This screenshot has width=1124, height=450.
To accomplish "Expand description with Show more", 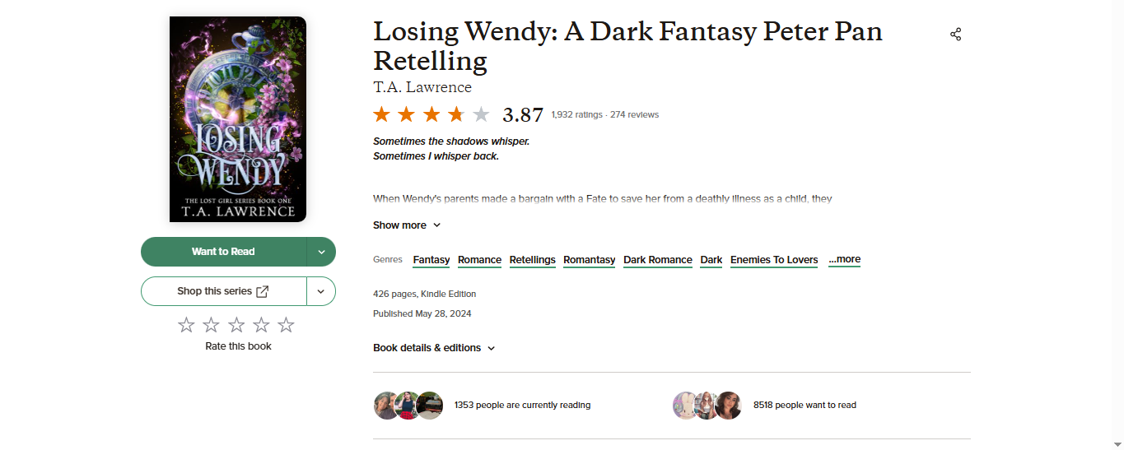I will [407, 225].
